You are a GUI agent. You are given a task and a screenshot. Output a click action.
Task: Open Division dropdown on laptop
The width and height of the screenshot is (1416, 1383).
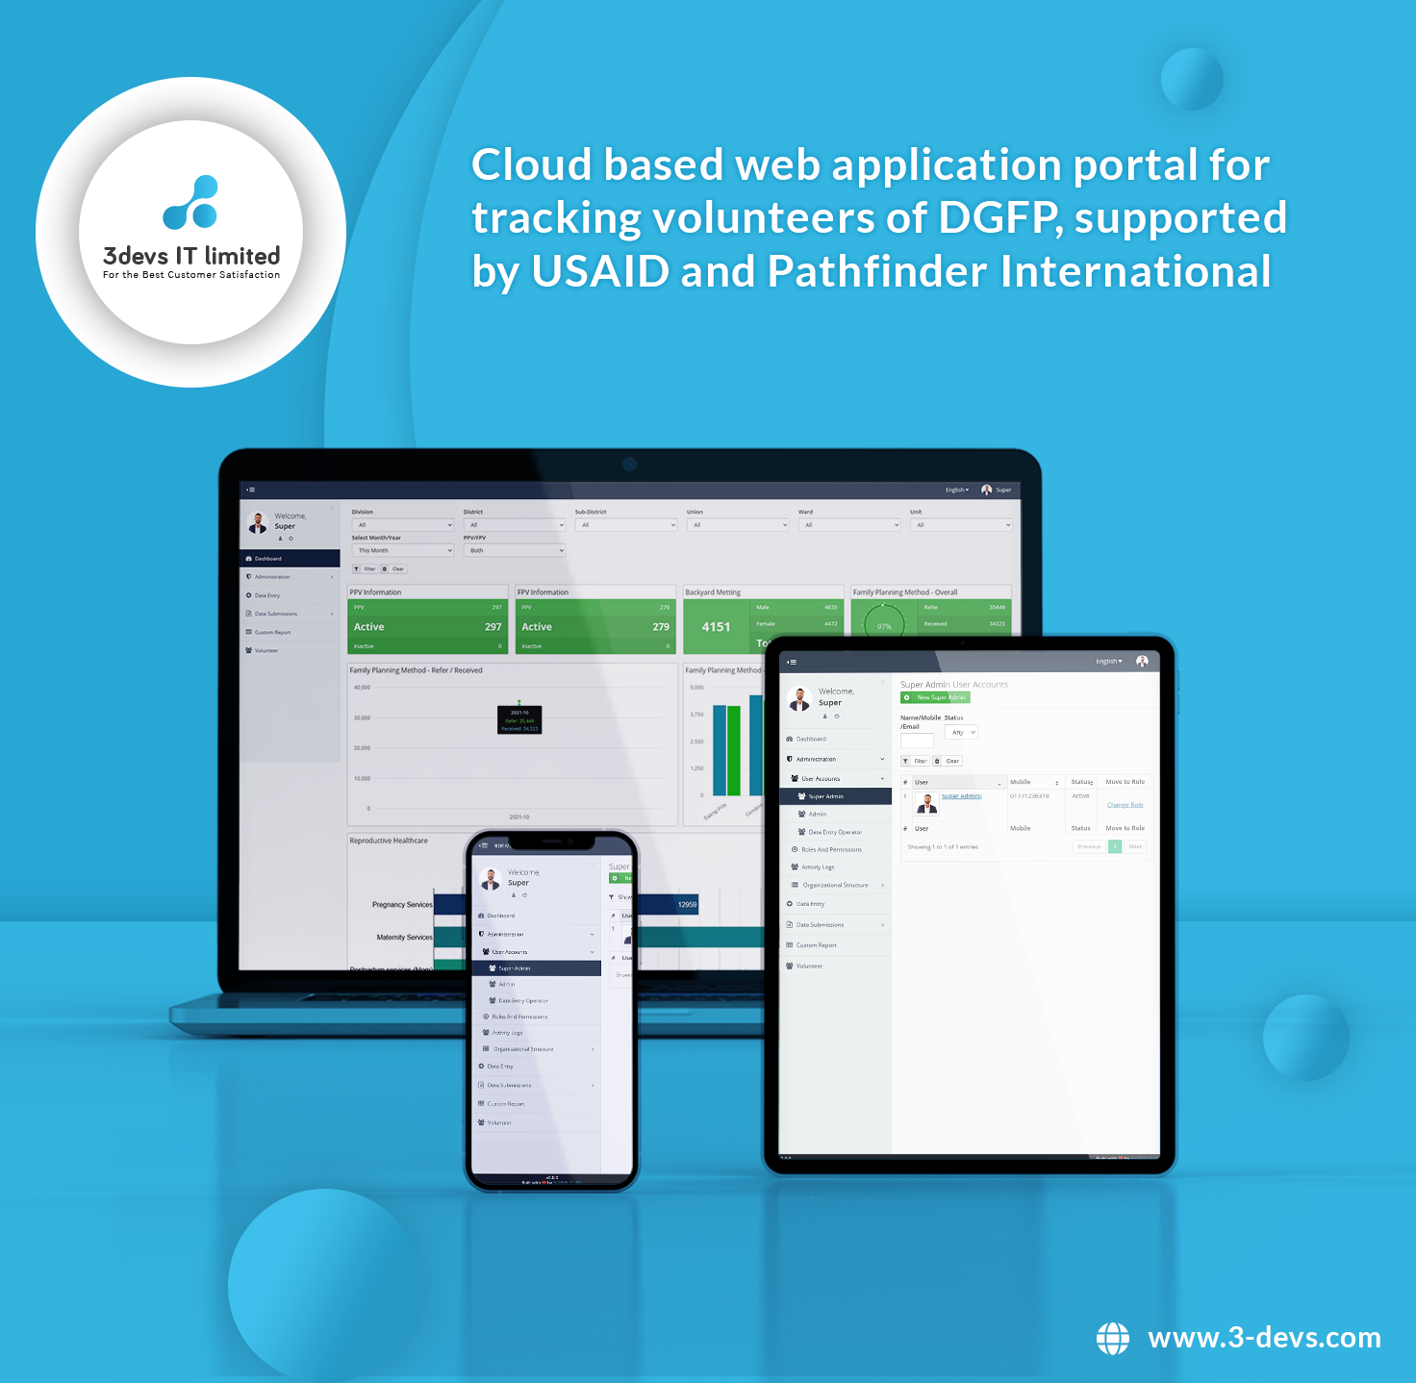coord(403,525)
